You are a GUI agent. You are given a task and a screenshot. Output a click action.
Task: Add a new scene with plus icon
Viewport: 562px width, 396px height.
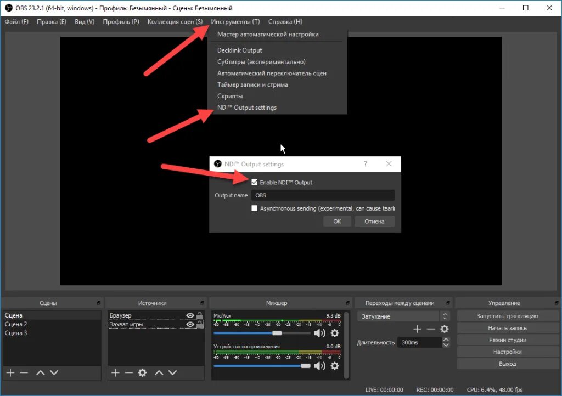[x=10, y=373]
